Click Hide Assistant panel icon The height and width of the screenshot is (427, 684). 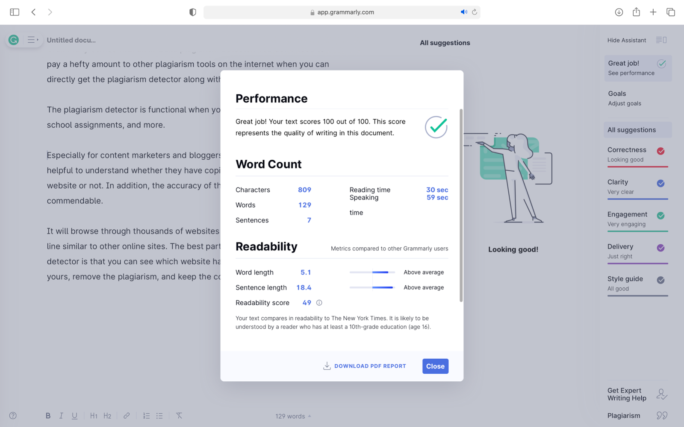point(661,40)
